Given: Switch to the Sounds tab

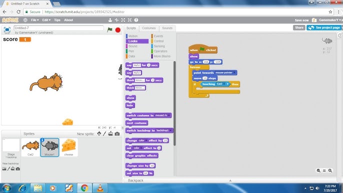Looking at the screenshot, I should pyautogui.click(x=167, y=28).
